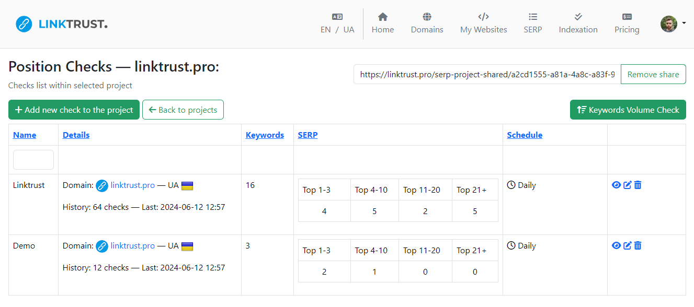Click Ukraine flag in Demo row
Image resolution: width=694 pixels, height=307 pixels.
(187, 246)
